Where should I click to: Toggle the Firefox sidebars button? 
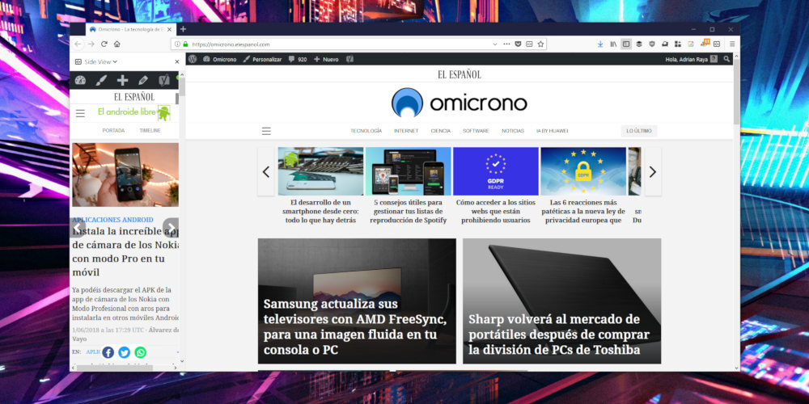626,44
